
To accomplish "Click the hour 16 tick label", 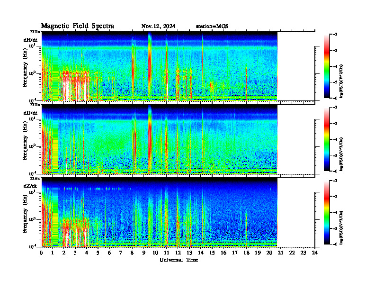I will (x=223, y=253).
